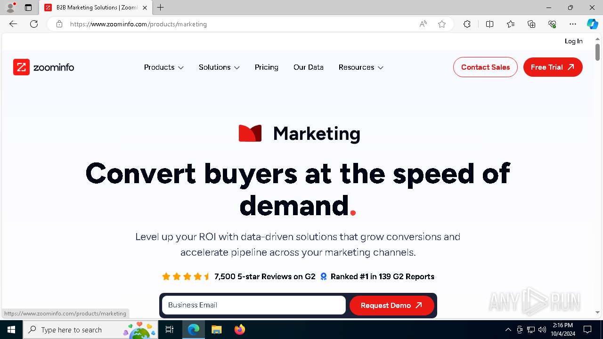Viewport: 603px width, 339px height.
Task: Open the Favorites list
Action: [511, 24]
